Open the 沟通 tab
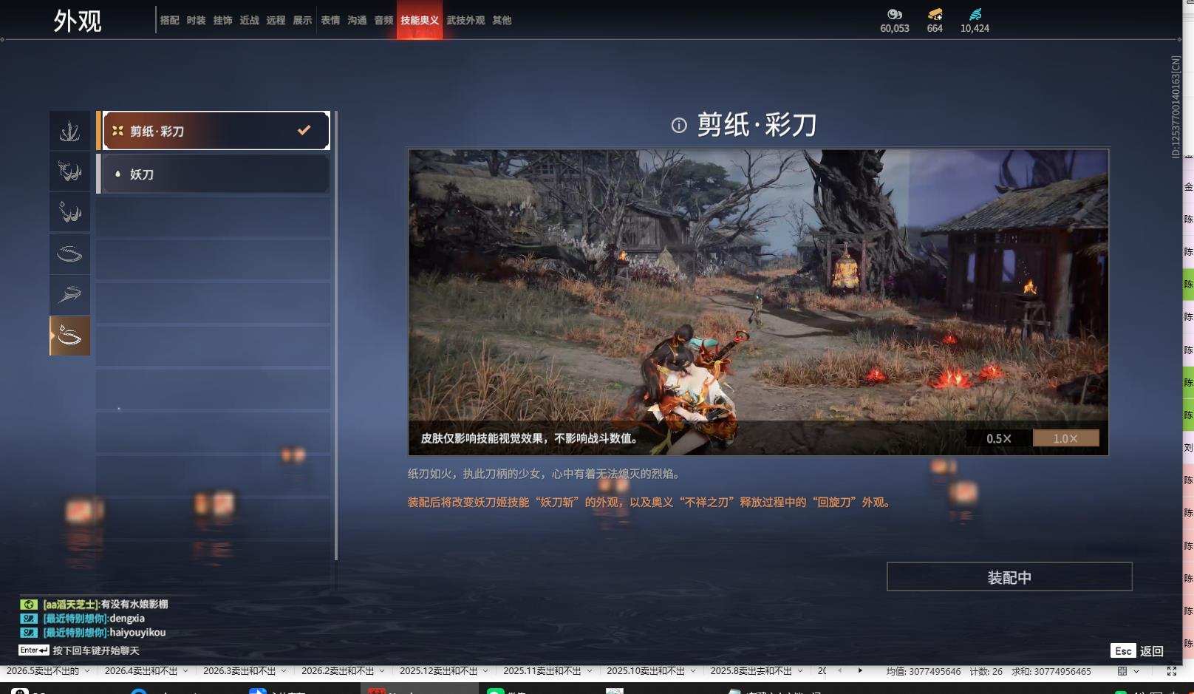 (x=358, y=21)
